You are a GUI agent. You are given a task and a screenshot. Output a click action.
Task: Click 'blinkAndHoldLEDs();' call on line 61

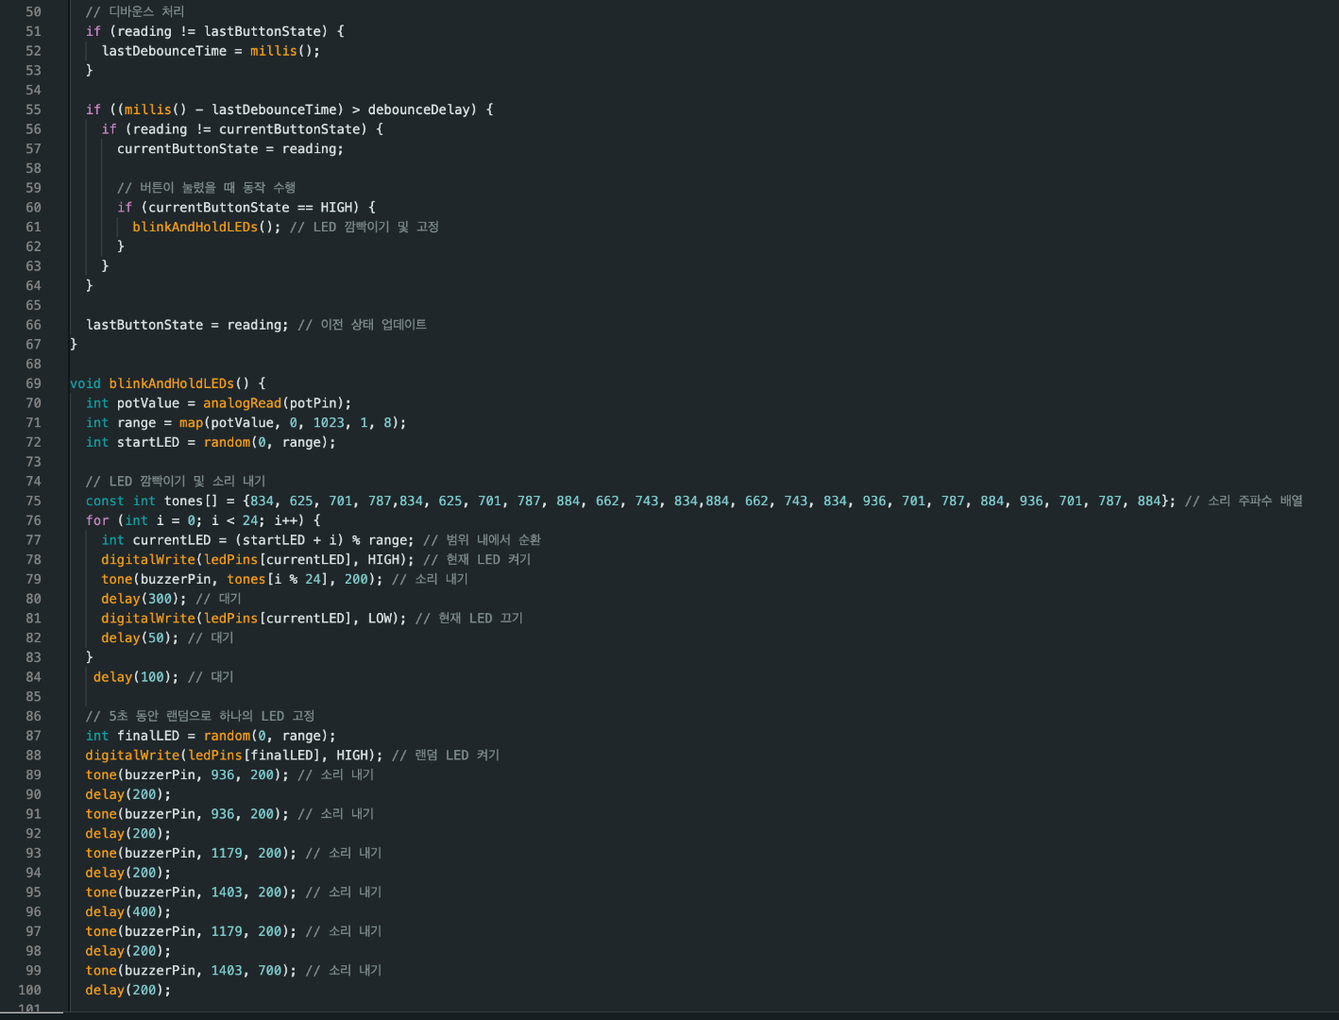point(207,227)
